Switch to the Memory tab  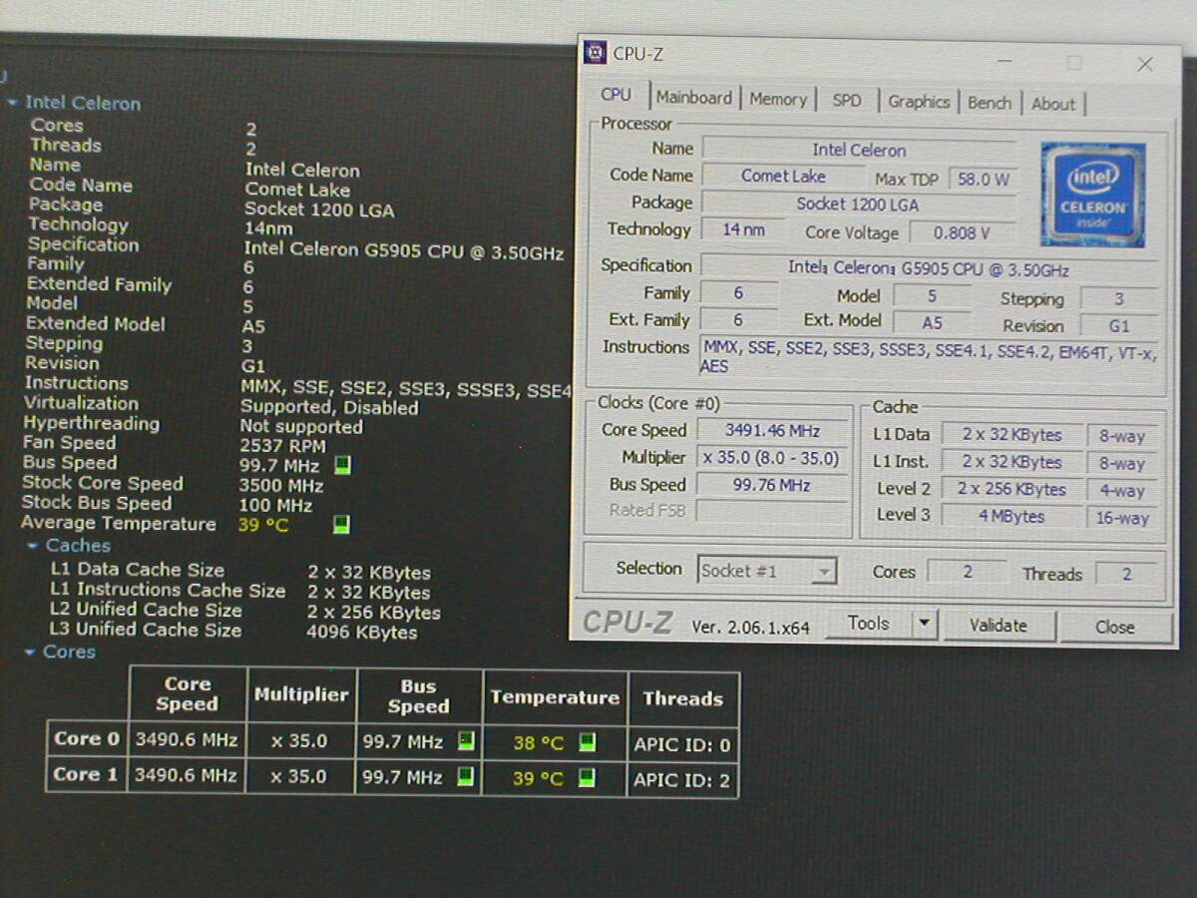coord(778,99)
